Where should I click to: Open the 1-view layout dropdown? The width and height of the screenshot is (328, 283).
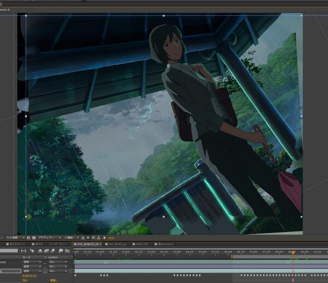click(71, 238)
